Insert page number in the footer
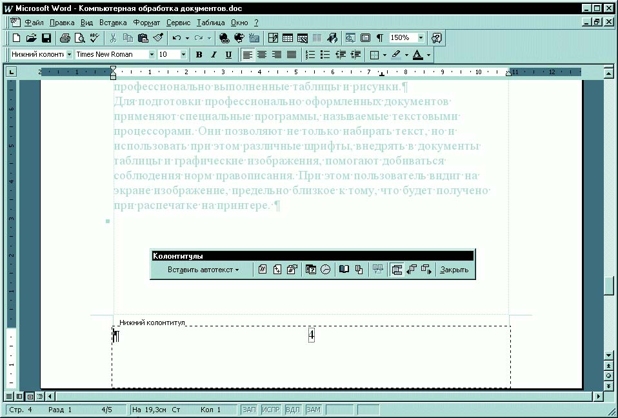 (263, 270)
